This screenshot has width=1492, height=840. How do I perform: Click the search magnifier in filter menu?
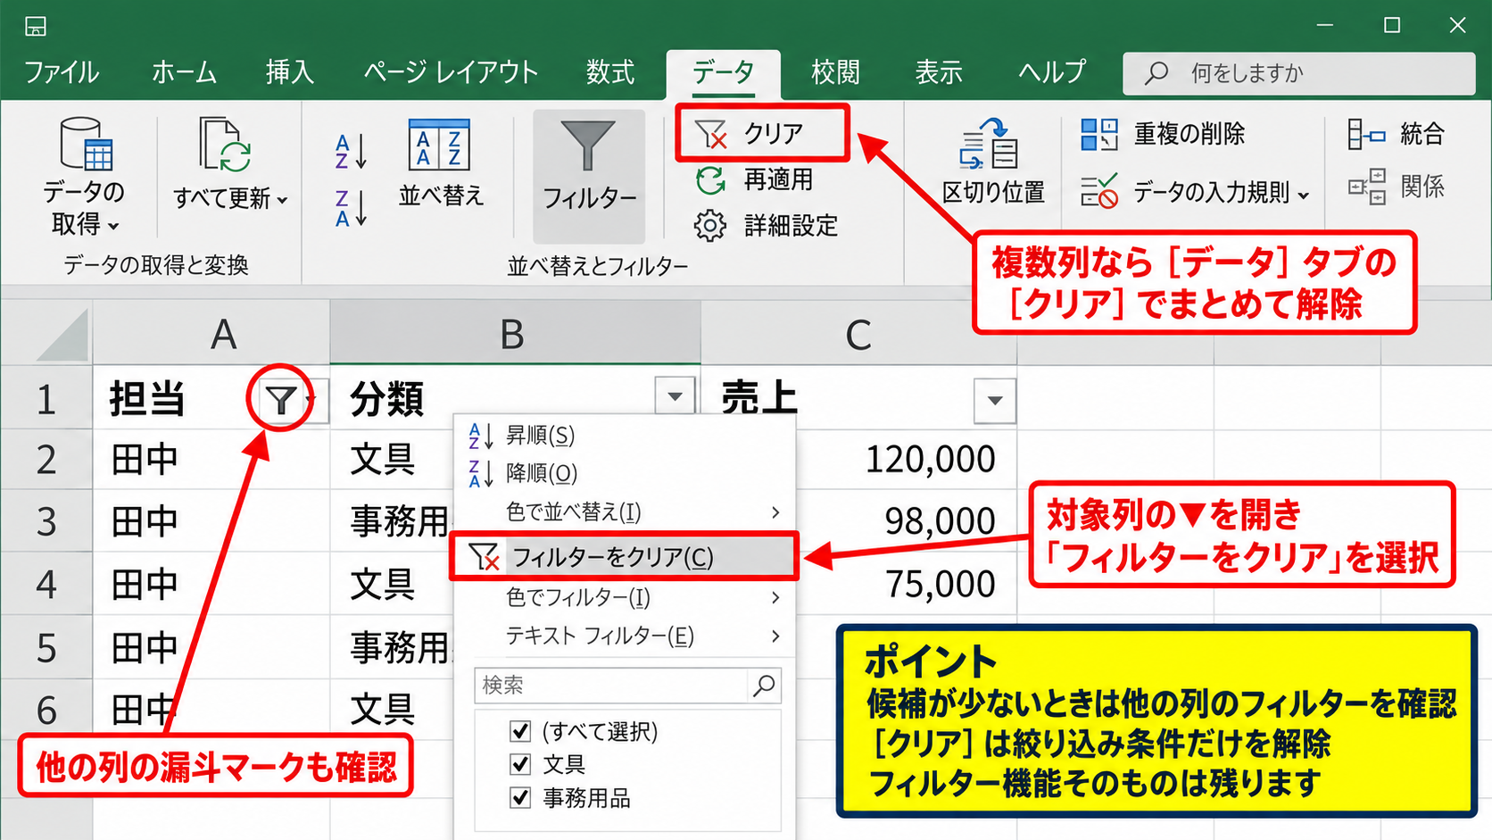click(764, 686)
